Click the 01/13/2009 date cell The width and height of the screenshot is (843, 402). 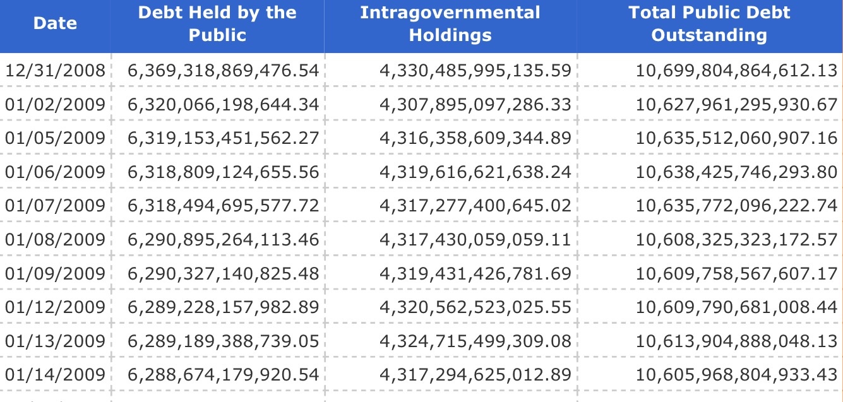[56, 341]
